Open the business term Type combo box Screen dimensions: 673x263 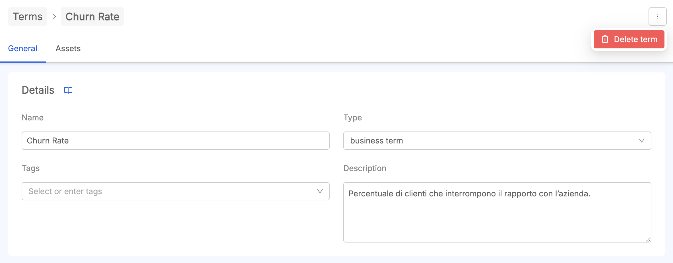tap(497, 141)
